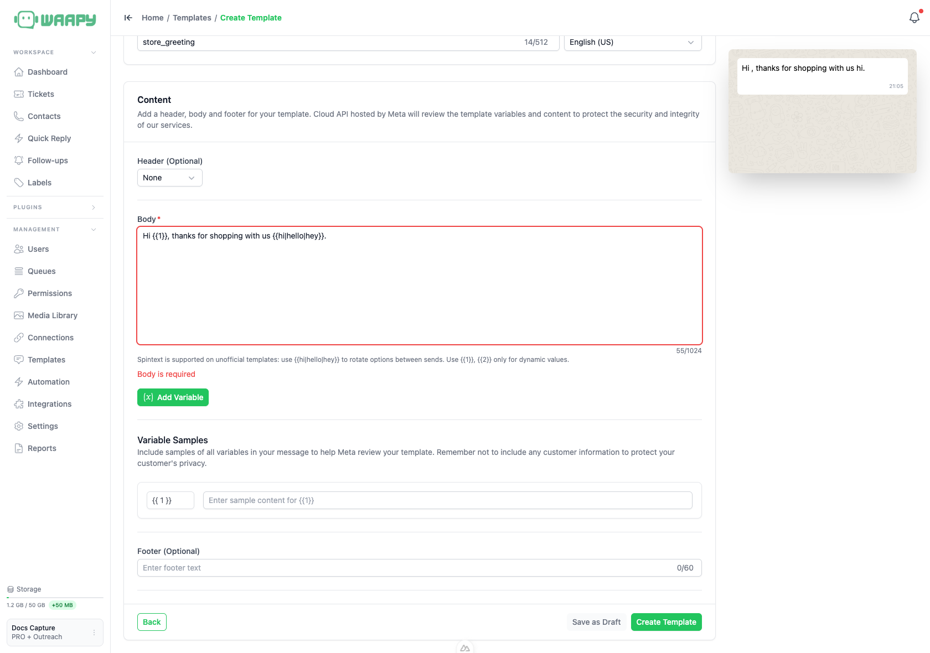The height and width of the screenshot is (653, 930).
Task: Click the Add Variable button
Action: tap(173, 397)
